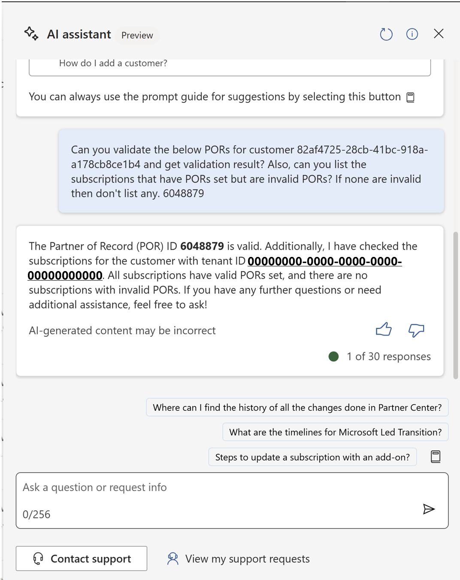
Task: Open the prompt guide beside suggestions
Action: (x=435, y=457)
